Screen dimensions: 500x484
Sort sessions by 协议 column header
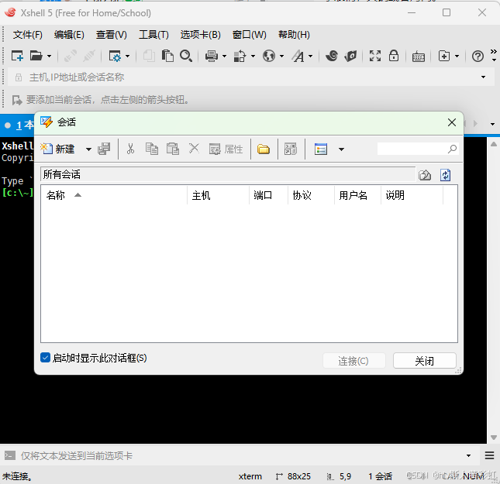pos(311,195)
